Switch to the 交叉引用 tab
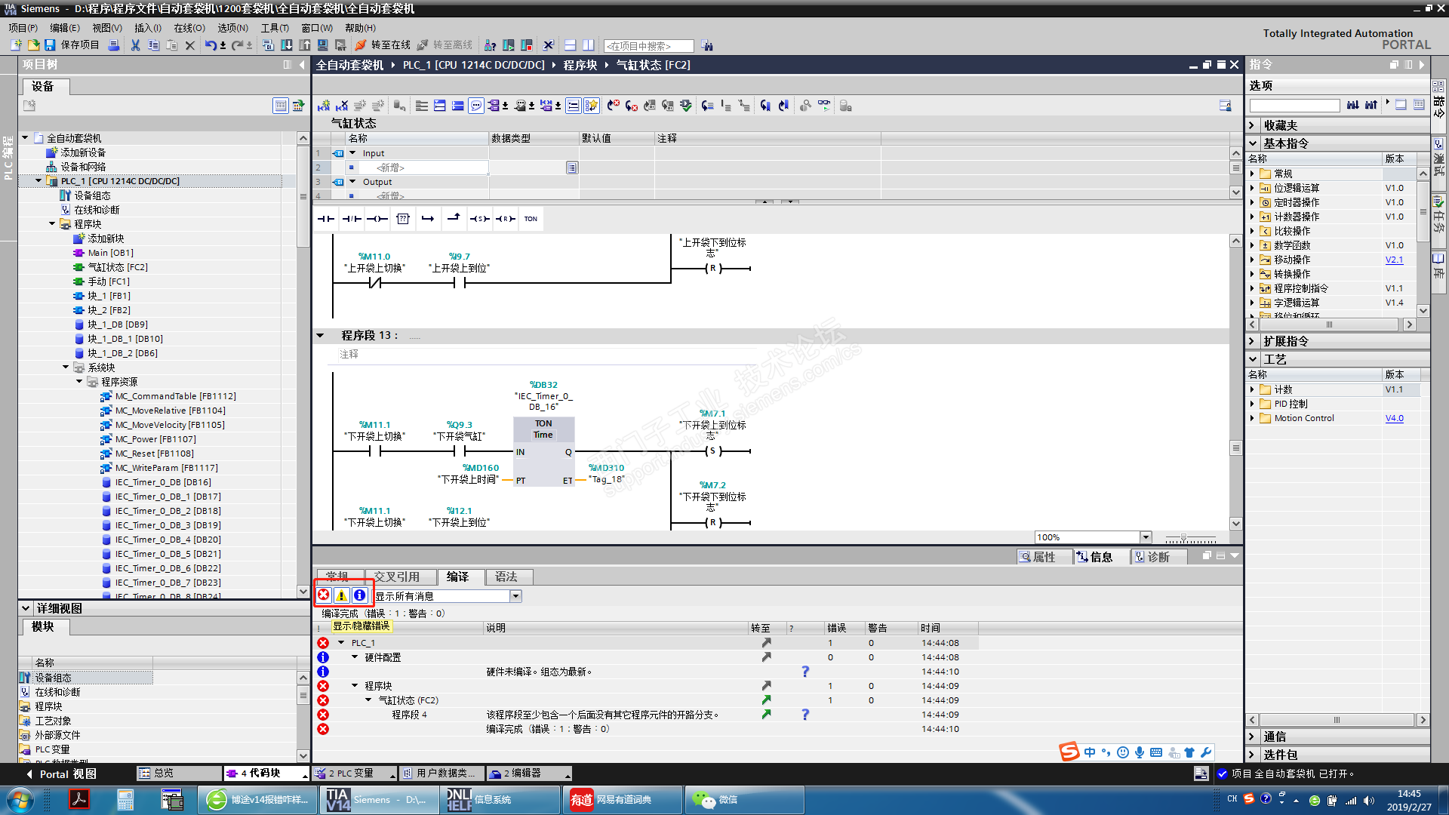 point(396,577)
